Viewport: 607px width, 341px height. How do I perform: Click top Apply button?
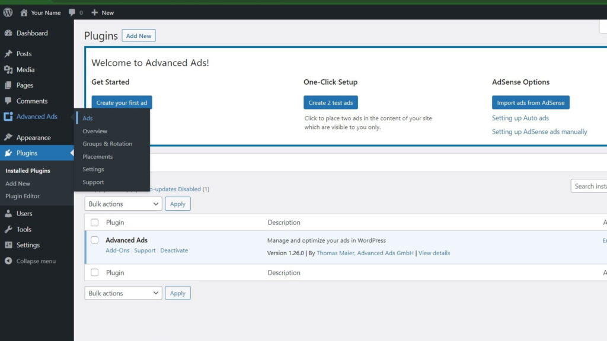pos(178,204)
